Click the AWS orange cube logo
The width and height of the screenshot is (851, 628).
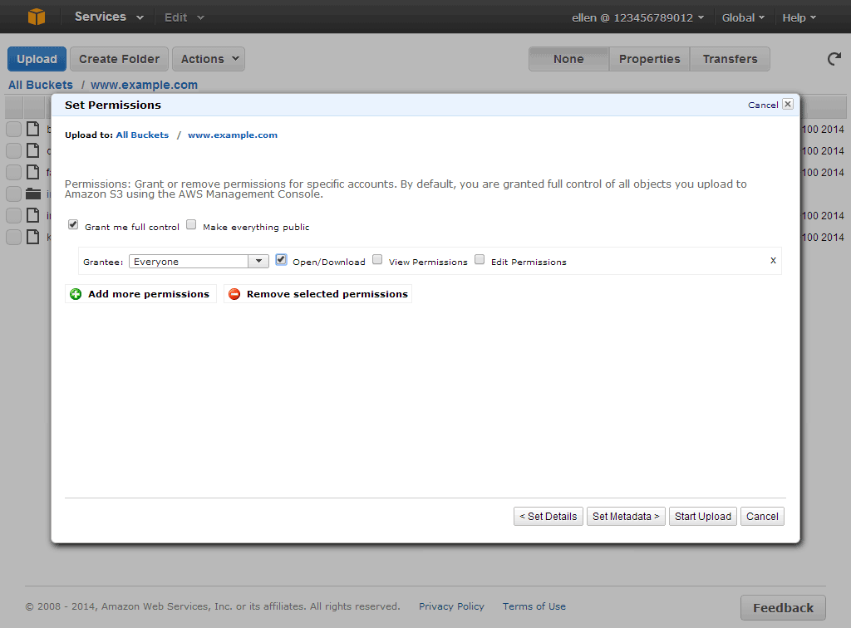coord(37,17)
